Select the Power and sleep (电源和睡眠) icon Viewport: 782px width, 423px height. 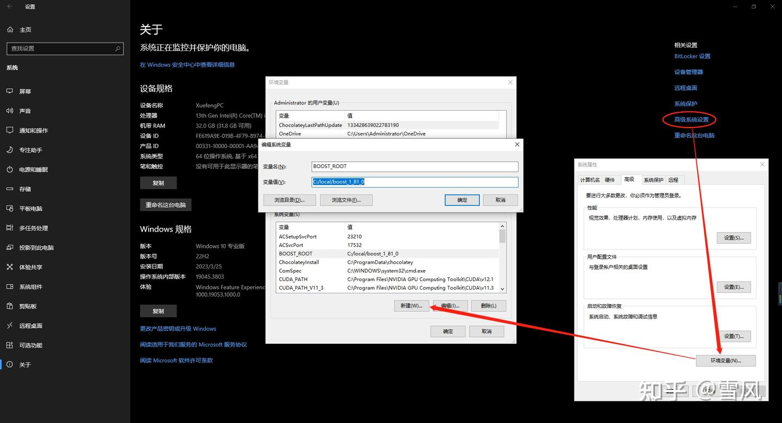(9, 169)
